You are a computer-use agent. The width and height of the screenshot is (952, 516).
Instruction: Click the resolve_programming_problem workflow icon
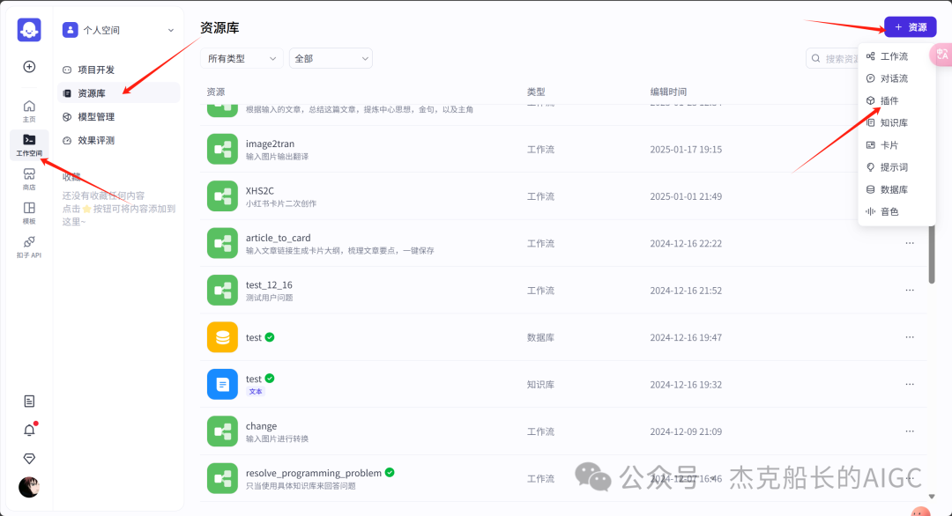tap(222, 478)
